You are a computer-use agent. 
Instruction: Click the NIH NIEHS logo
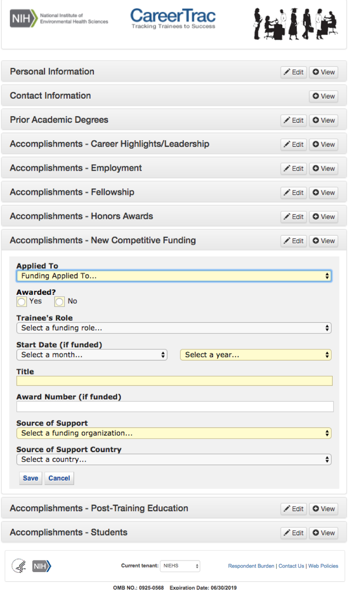pos(59,19)
